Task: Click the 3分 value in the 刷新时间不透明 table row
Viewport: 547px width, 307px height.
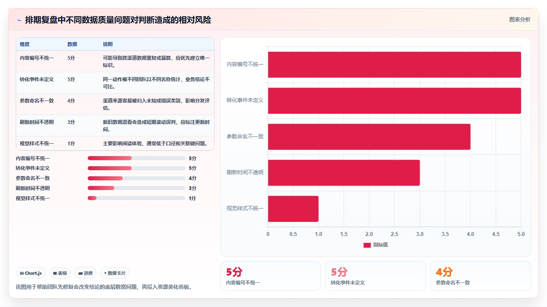Action: coord(71,122)
